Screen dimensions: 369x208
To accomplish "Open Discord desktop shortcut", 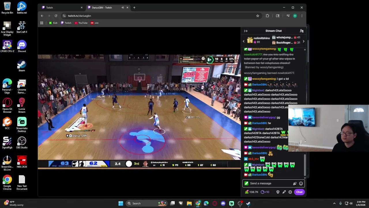I will [x=22, y=47].
